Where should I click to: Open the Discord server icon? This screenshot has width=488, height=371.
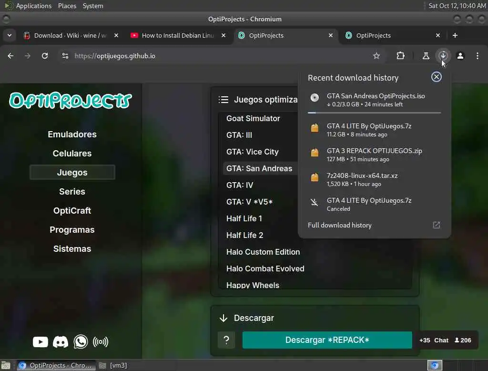pyautogui.click(x=61, y=342)
